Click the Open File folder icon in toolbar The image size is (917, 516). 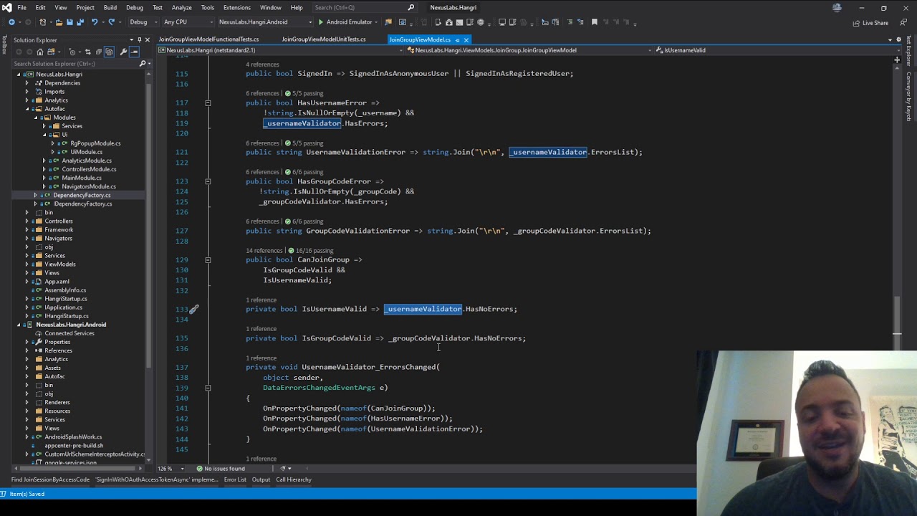click(x=59, y=22)
